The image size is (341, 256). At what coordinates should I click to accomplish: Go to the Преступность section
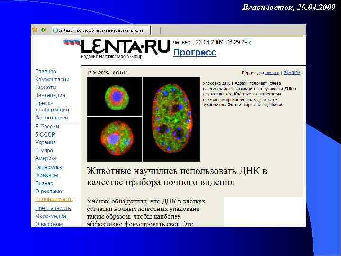pos(53,208)
